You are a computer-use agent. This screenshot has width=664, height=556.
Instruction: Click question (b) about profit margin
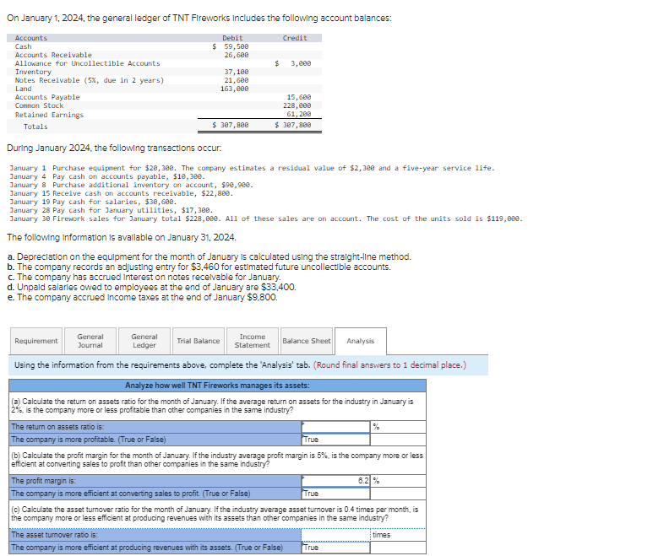[217, 460]
